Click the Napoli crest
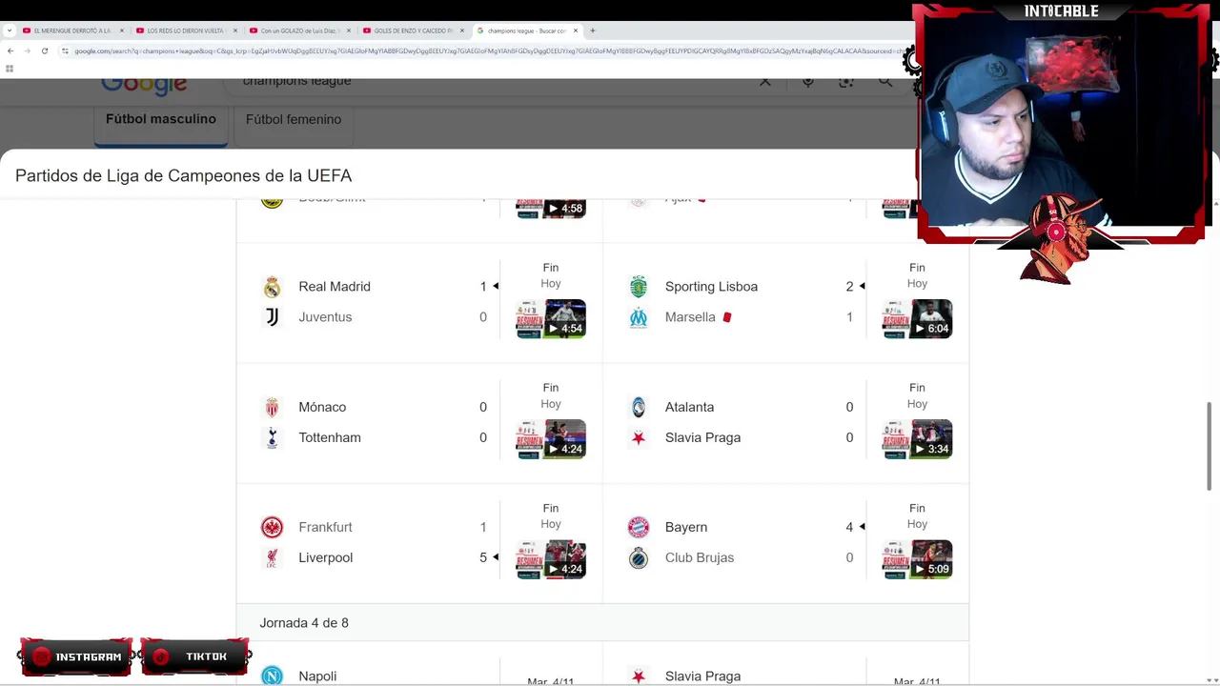Image resolution: width=1220 pixels, height=686 pixels. click(273, 676)
